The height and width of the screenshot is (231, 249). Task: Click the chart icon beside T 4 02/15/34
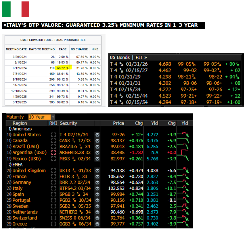coord(97,135)
